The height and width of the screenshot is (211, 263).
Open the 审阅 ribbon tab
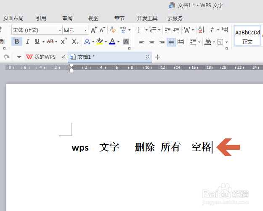click(x=67, y=18)
